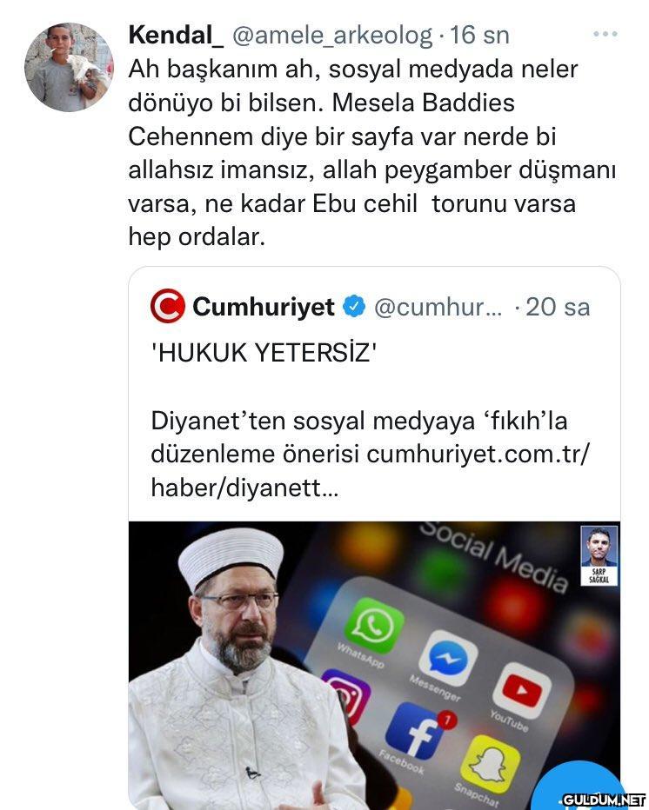Image resolution: width=649 pixels, height=810 pixels.
Task: Open Kendal_ profile picture
Action: 69,67
